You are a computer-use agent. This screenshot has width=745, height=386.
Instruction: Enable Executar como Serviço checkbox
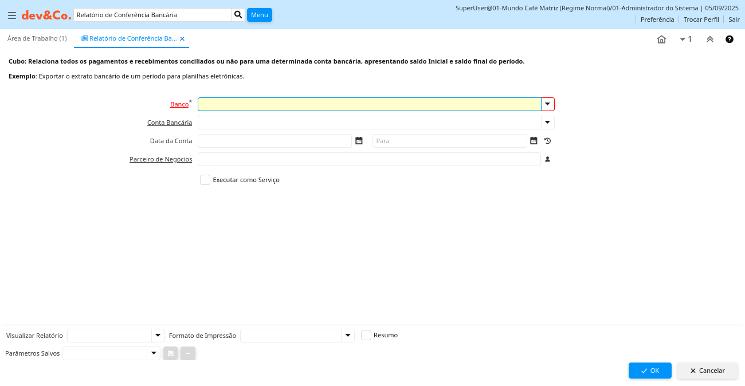(x=205, y=180)
